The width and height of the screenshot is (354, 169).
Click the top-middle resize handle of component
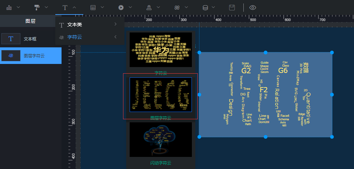(x=265, y=53)
